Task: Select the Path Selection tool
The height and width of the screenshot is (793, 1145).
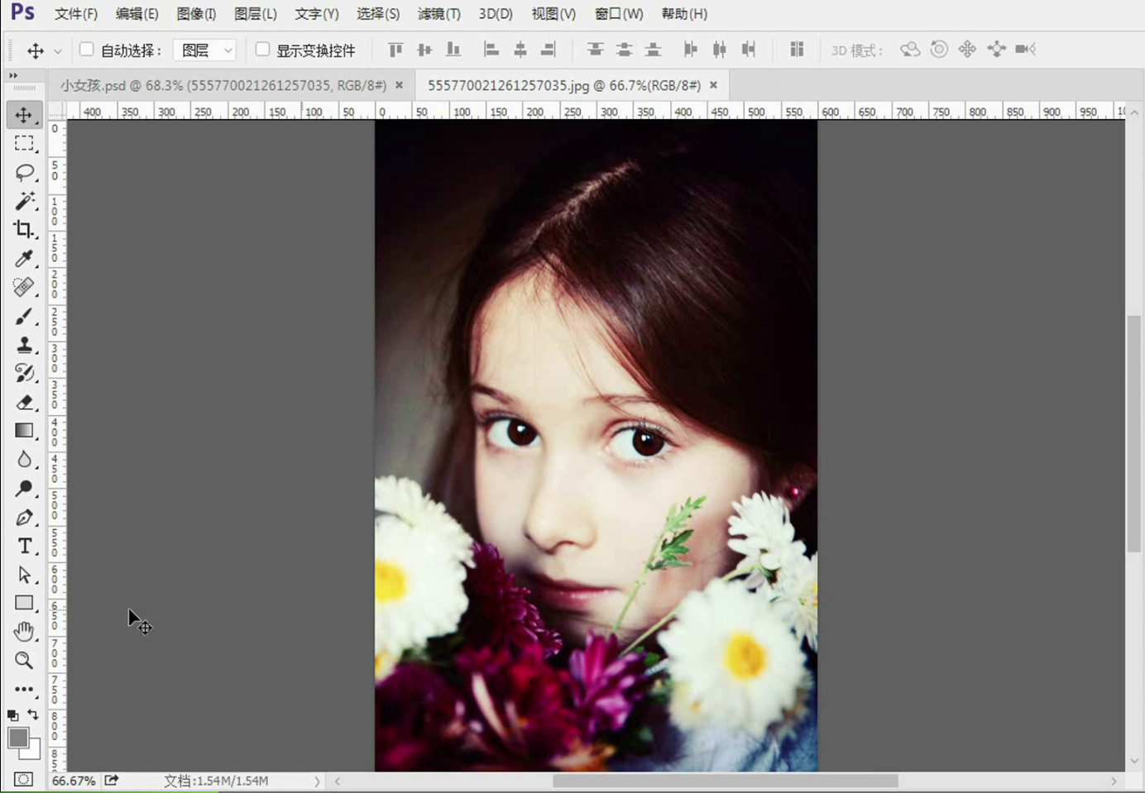Action: (x=24, y=574)
